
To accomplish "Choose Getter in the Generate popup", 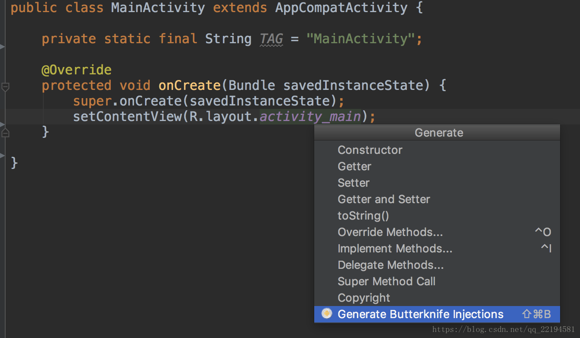I will point(354,166).
